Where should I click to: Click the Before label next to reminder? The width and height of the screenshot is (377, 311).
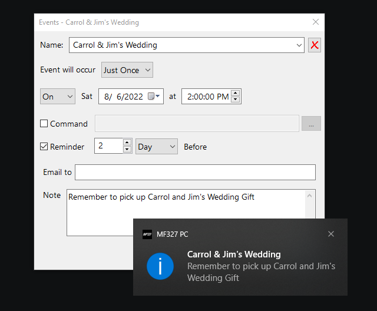pyautogui.click(x=195, y=147)
